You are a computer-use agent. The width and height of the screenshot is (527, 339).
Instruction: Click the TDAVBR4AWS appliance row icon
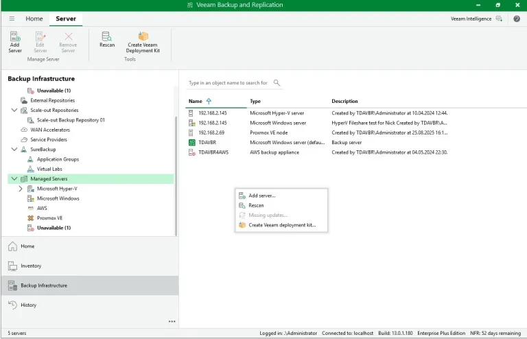tap(191, 152)
